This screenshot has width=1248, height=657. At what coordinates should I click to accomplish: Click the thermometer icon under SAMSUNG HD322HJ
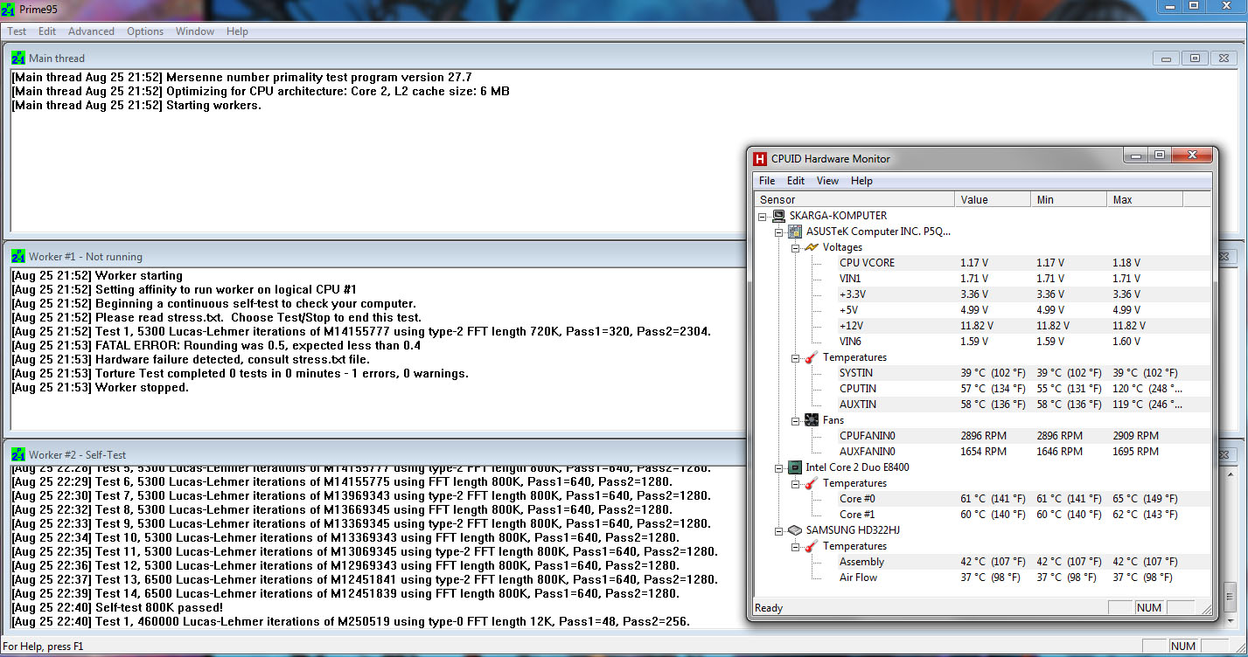812,546
